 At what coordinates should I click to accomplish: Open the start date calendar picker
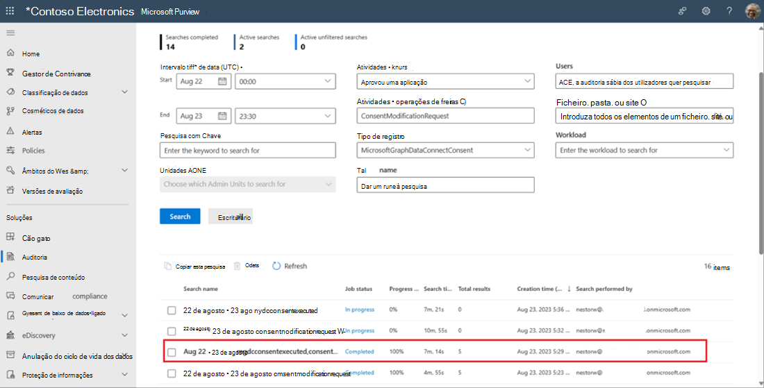tap(222, 81)
